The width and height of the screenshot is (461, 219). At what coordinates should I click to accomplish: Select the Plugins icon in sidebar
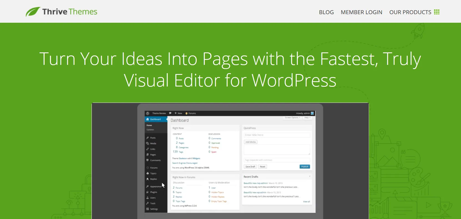coord(148,192)
